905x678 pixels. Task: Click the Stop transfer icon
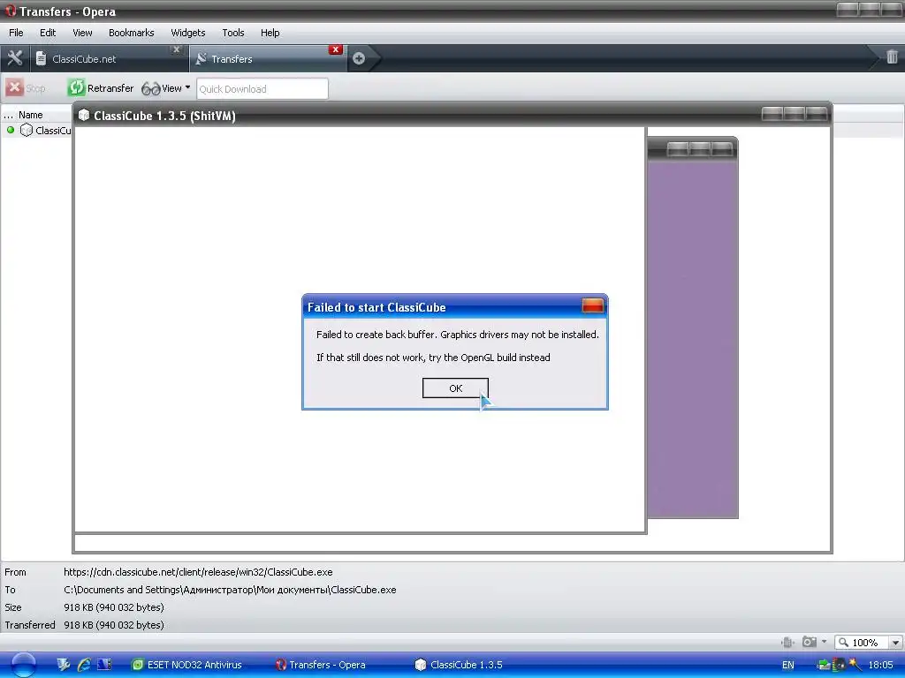(x=14, y=87)
